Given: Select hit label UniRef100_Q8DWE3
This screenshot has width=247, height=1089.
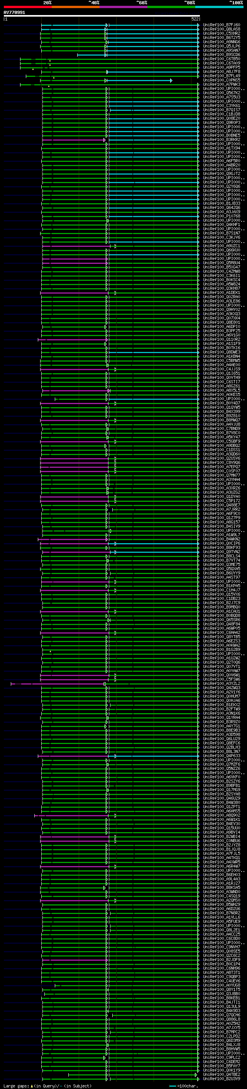Looking at the screenshot, I should coord(222,352).
